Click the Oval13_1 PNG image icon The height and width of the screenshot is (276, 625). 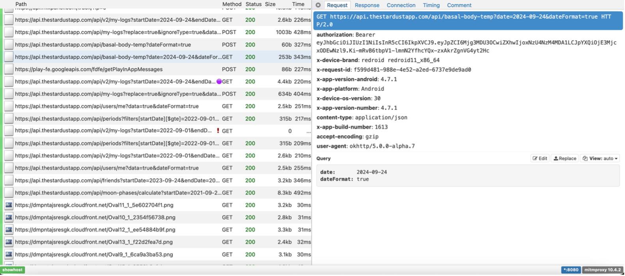click(9, 242)
